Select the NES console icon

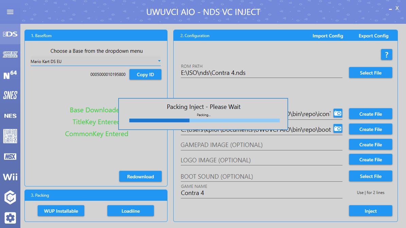point(10,115)
